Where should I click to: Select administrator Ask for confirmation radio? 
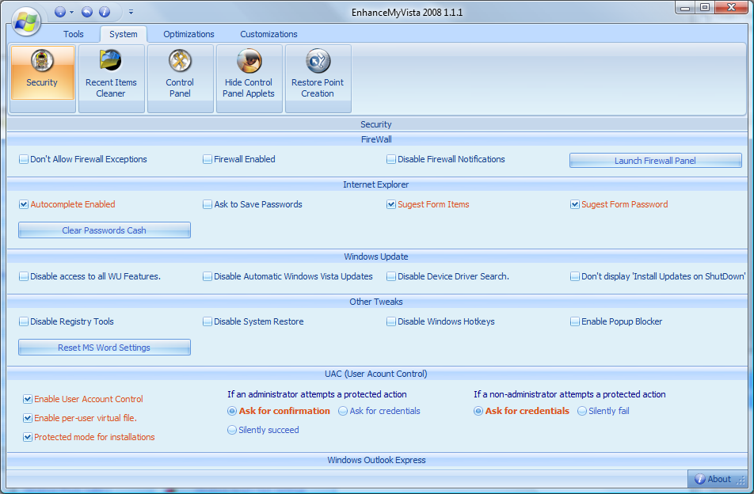point(232,411)
